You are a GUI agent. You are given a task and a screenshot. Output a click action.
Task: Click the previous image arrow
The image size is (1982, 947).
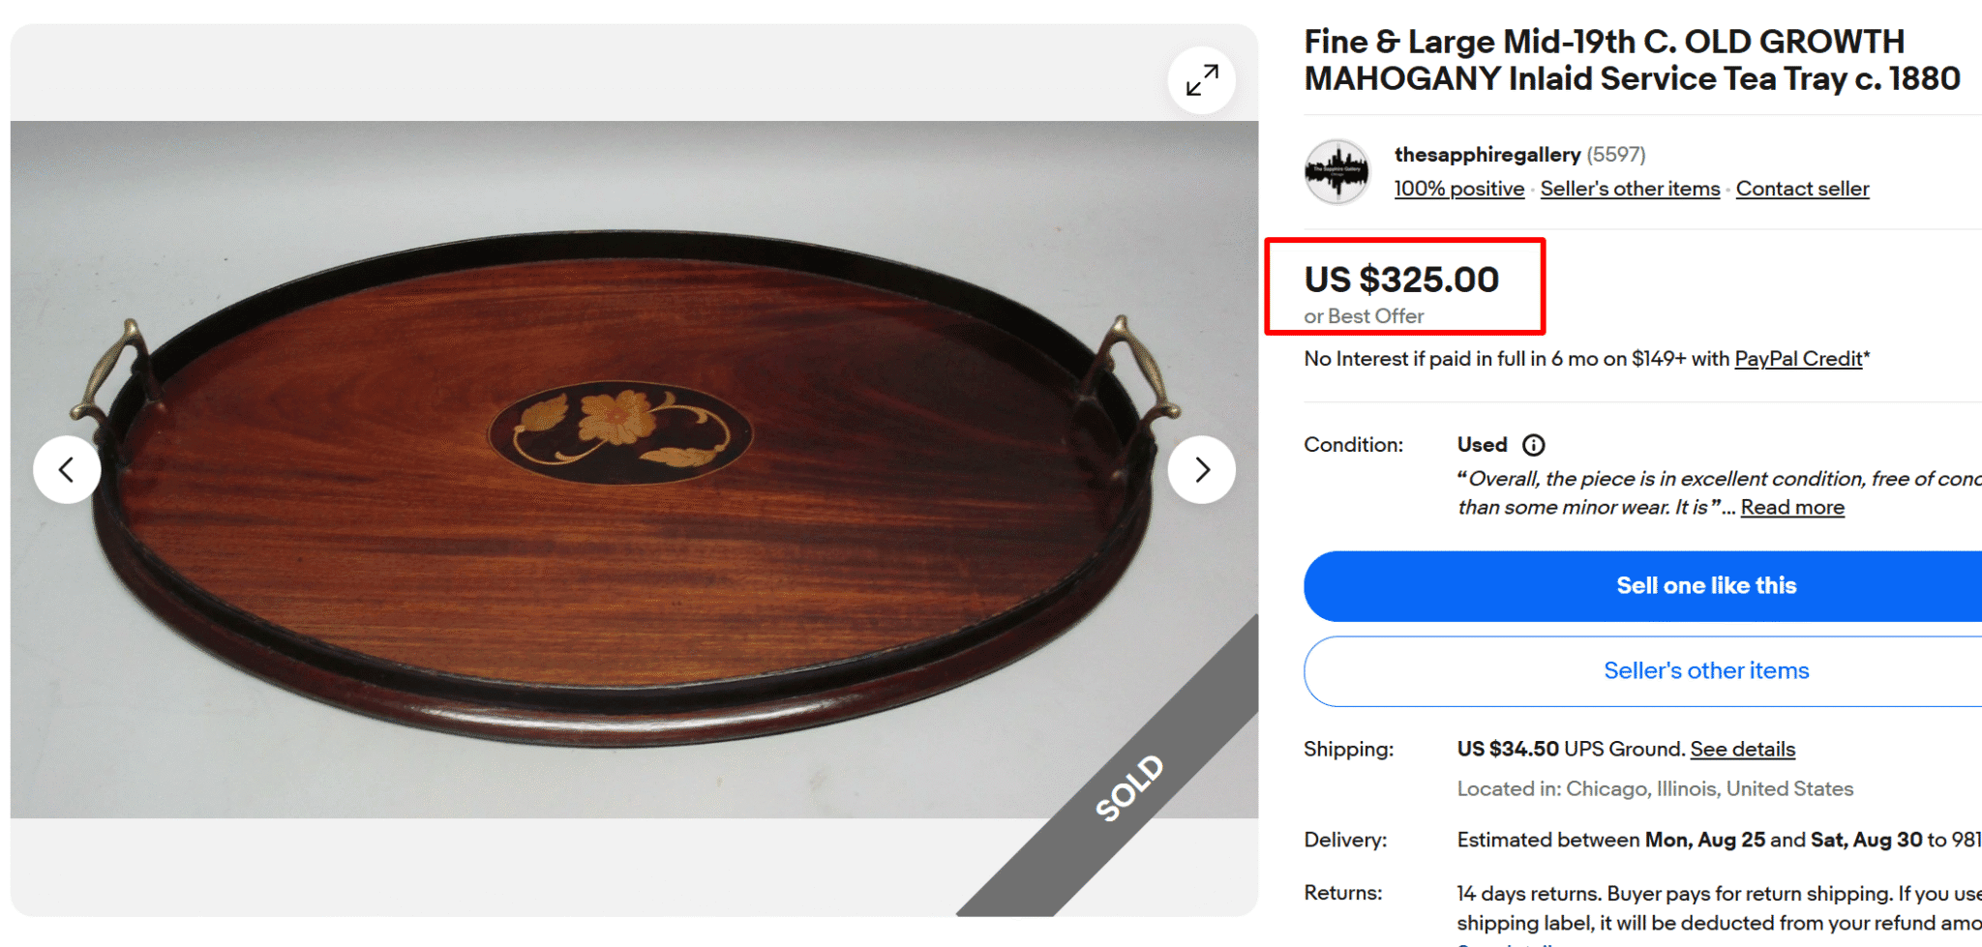67,469
